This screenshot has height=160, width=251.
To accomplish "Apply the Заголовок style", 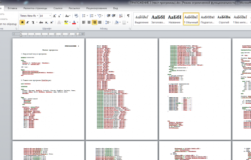I will coord(158,19).
